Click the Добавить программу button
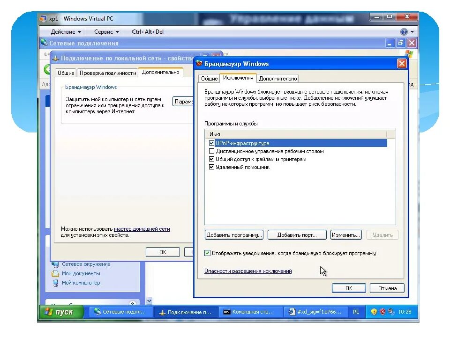 click(x=234, y=234)
